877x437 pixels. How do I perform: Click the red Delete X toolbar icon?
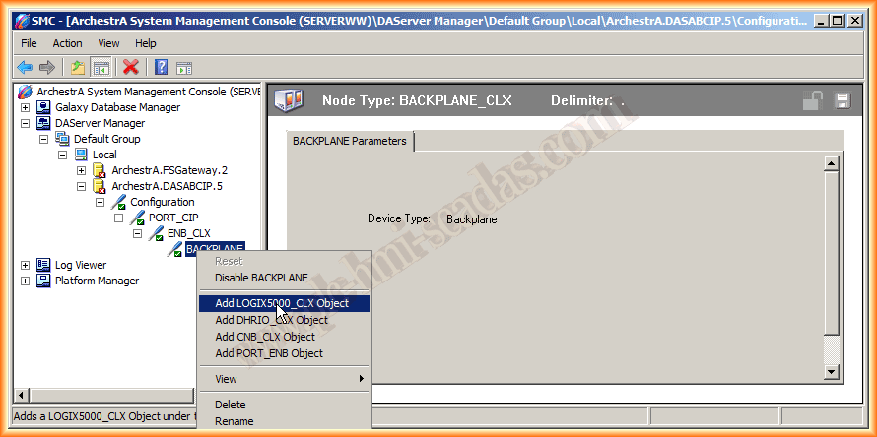click(130, 67)
